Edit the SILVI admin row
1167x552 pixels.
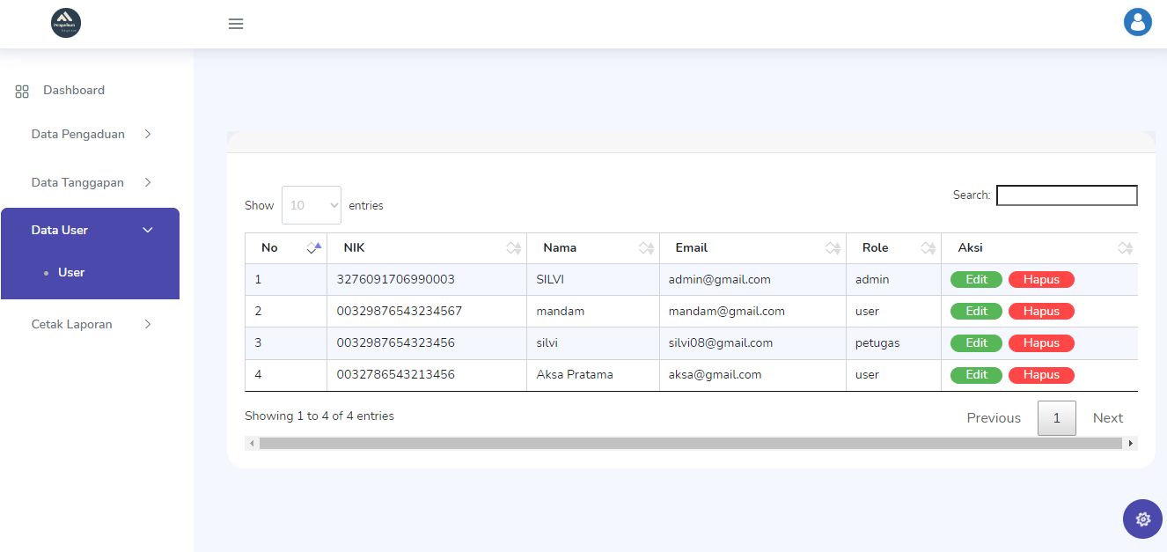(976, 280)
